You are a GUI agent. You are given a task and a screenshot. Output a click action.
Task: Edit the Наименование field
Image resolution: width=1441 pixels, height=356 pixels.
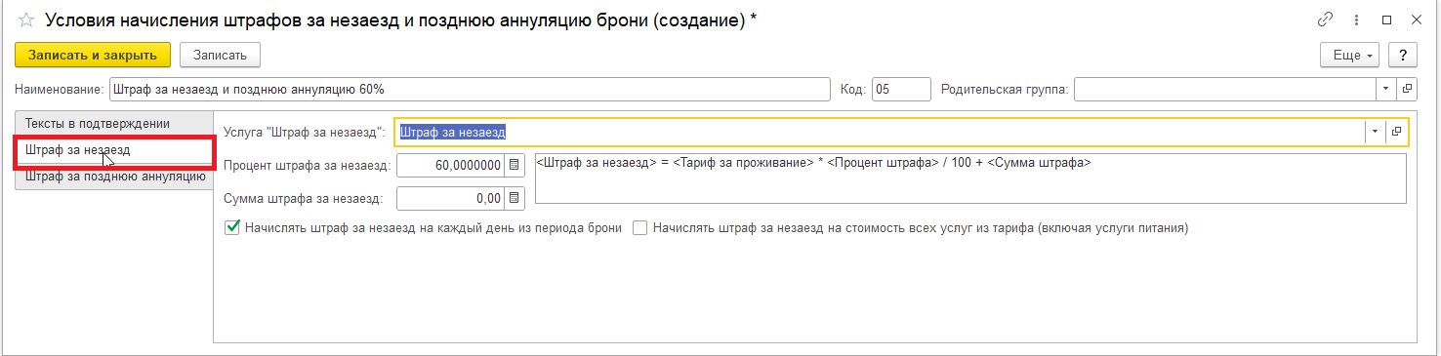coord(470,90)
